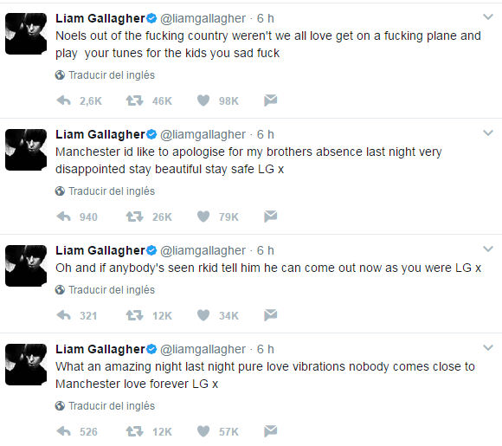Open options chevron on first tweet

[x=488, y=17]
